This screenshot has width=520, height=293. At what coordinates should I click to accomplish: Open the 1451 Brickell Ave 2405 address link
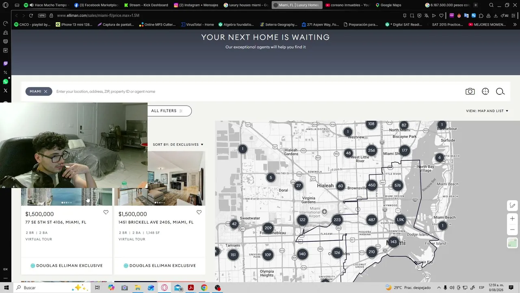pos(156,222)
